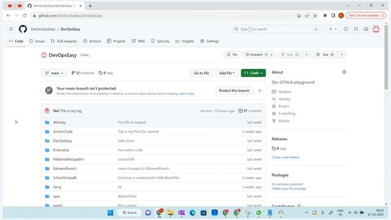Open File Explorer from taskbar
Image resolution: width=391 pixels, height=220 pixels.
click(x=170, y=213)
